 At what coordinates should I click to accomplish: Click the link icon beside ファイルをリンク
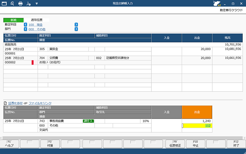tap(25, 104)
